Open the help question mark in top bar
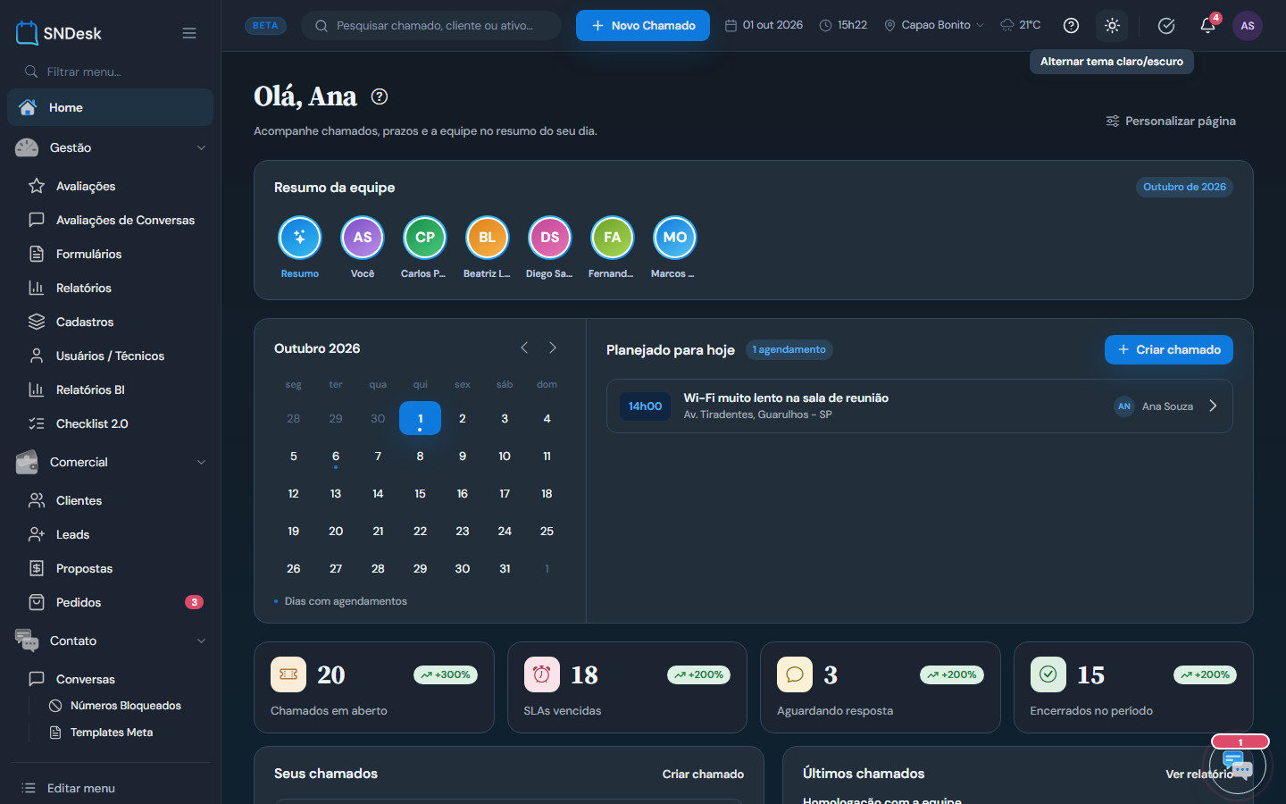The image size is (1286, 804). tap(1071, 26)
